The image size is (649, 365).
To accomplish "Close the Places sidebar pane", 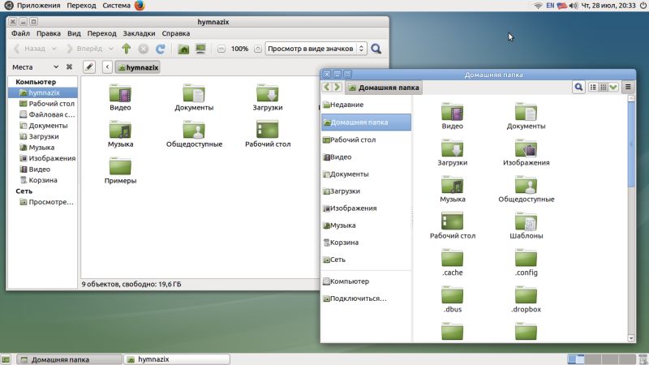I will (69, 67).
